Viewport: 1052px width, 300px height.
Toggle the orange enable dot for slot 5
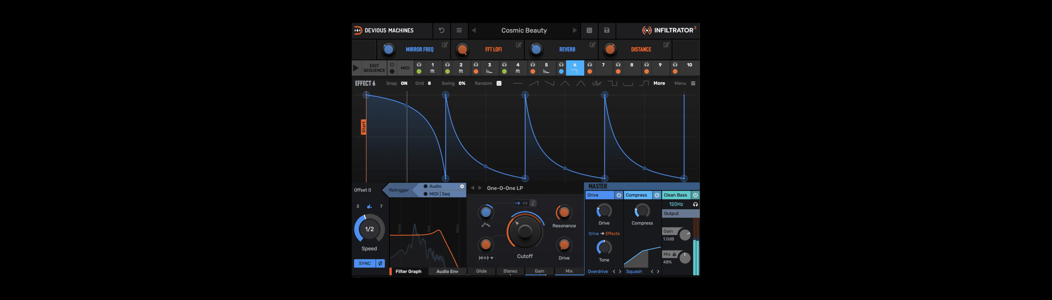[533, 72]
